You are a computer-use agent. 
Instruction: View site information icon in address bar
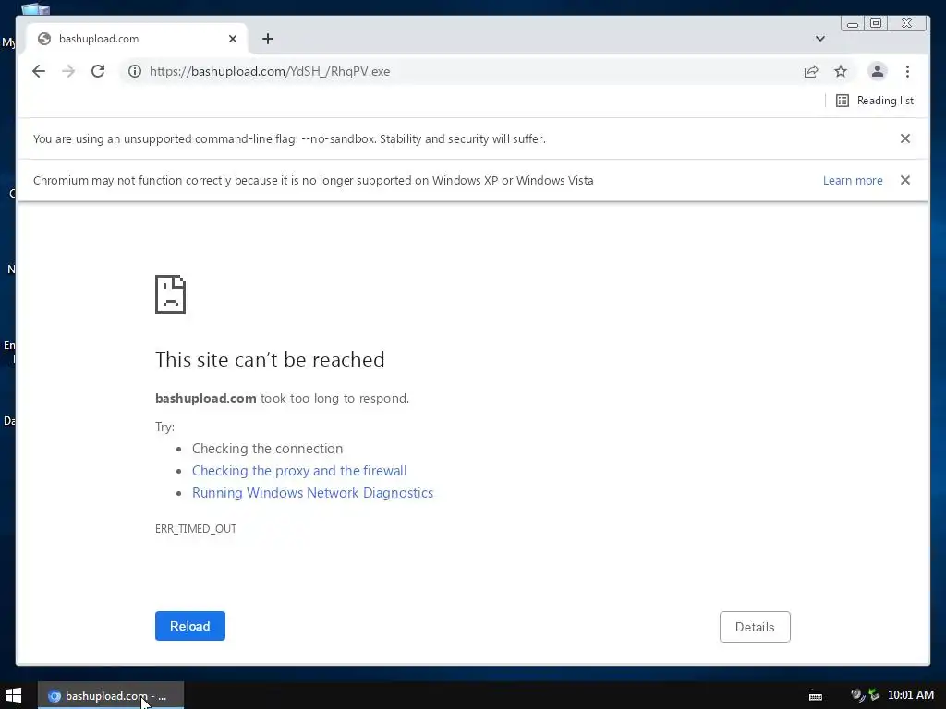pyautogui.click(x=135, y=71)
